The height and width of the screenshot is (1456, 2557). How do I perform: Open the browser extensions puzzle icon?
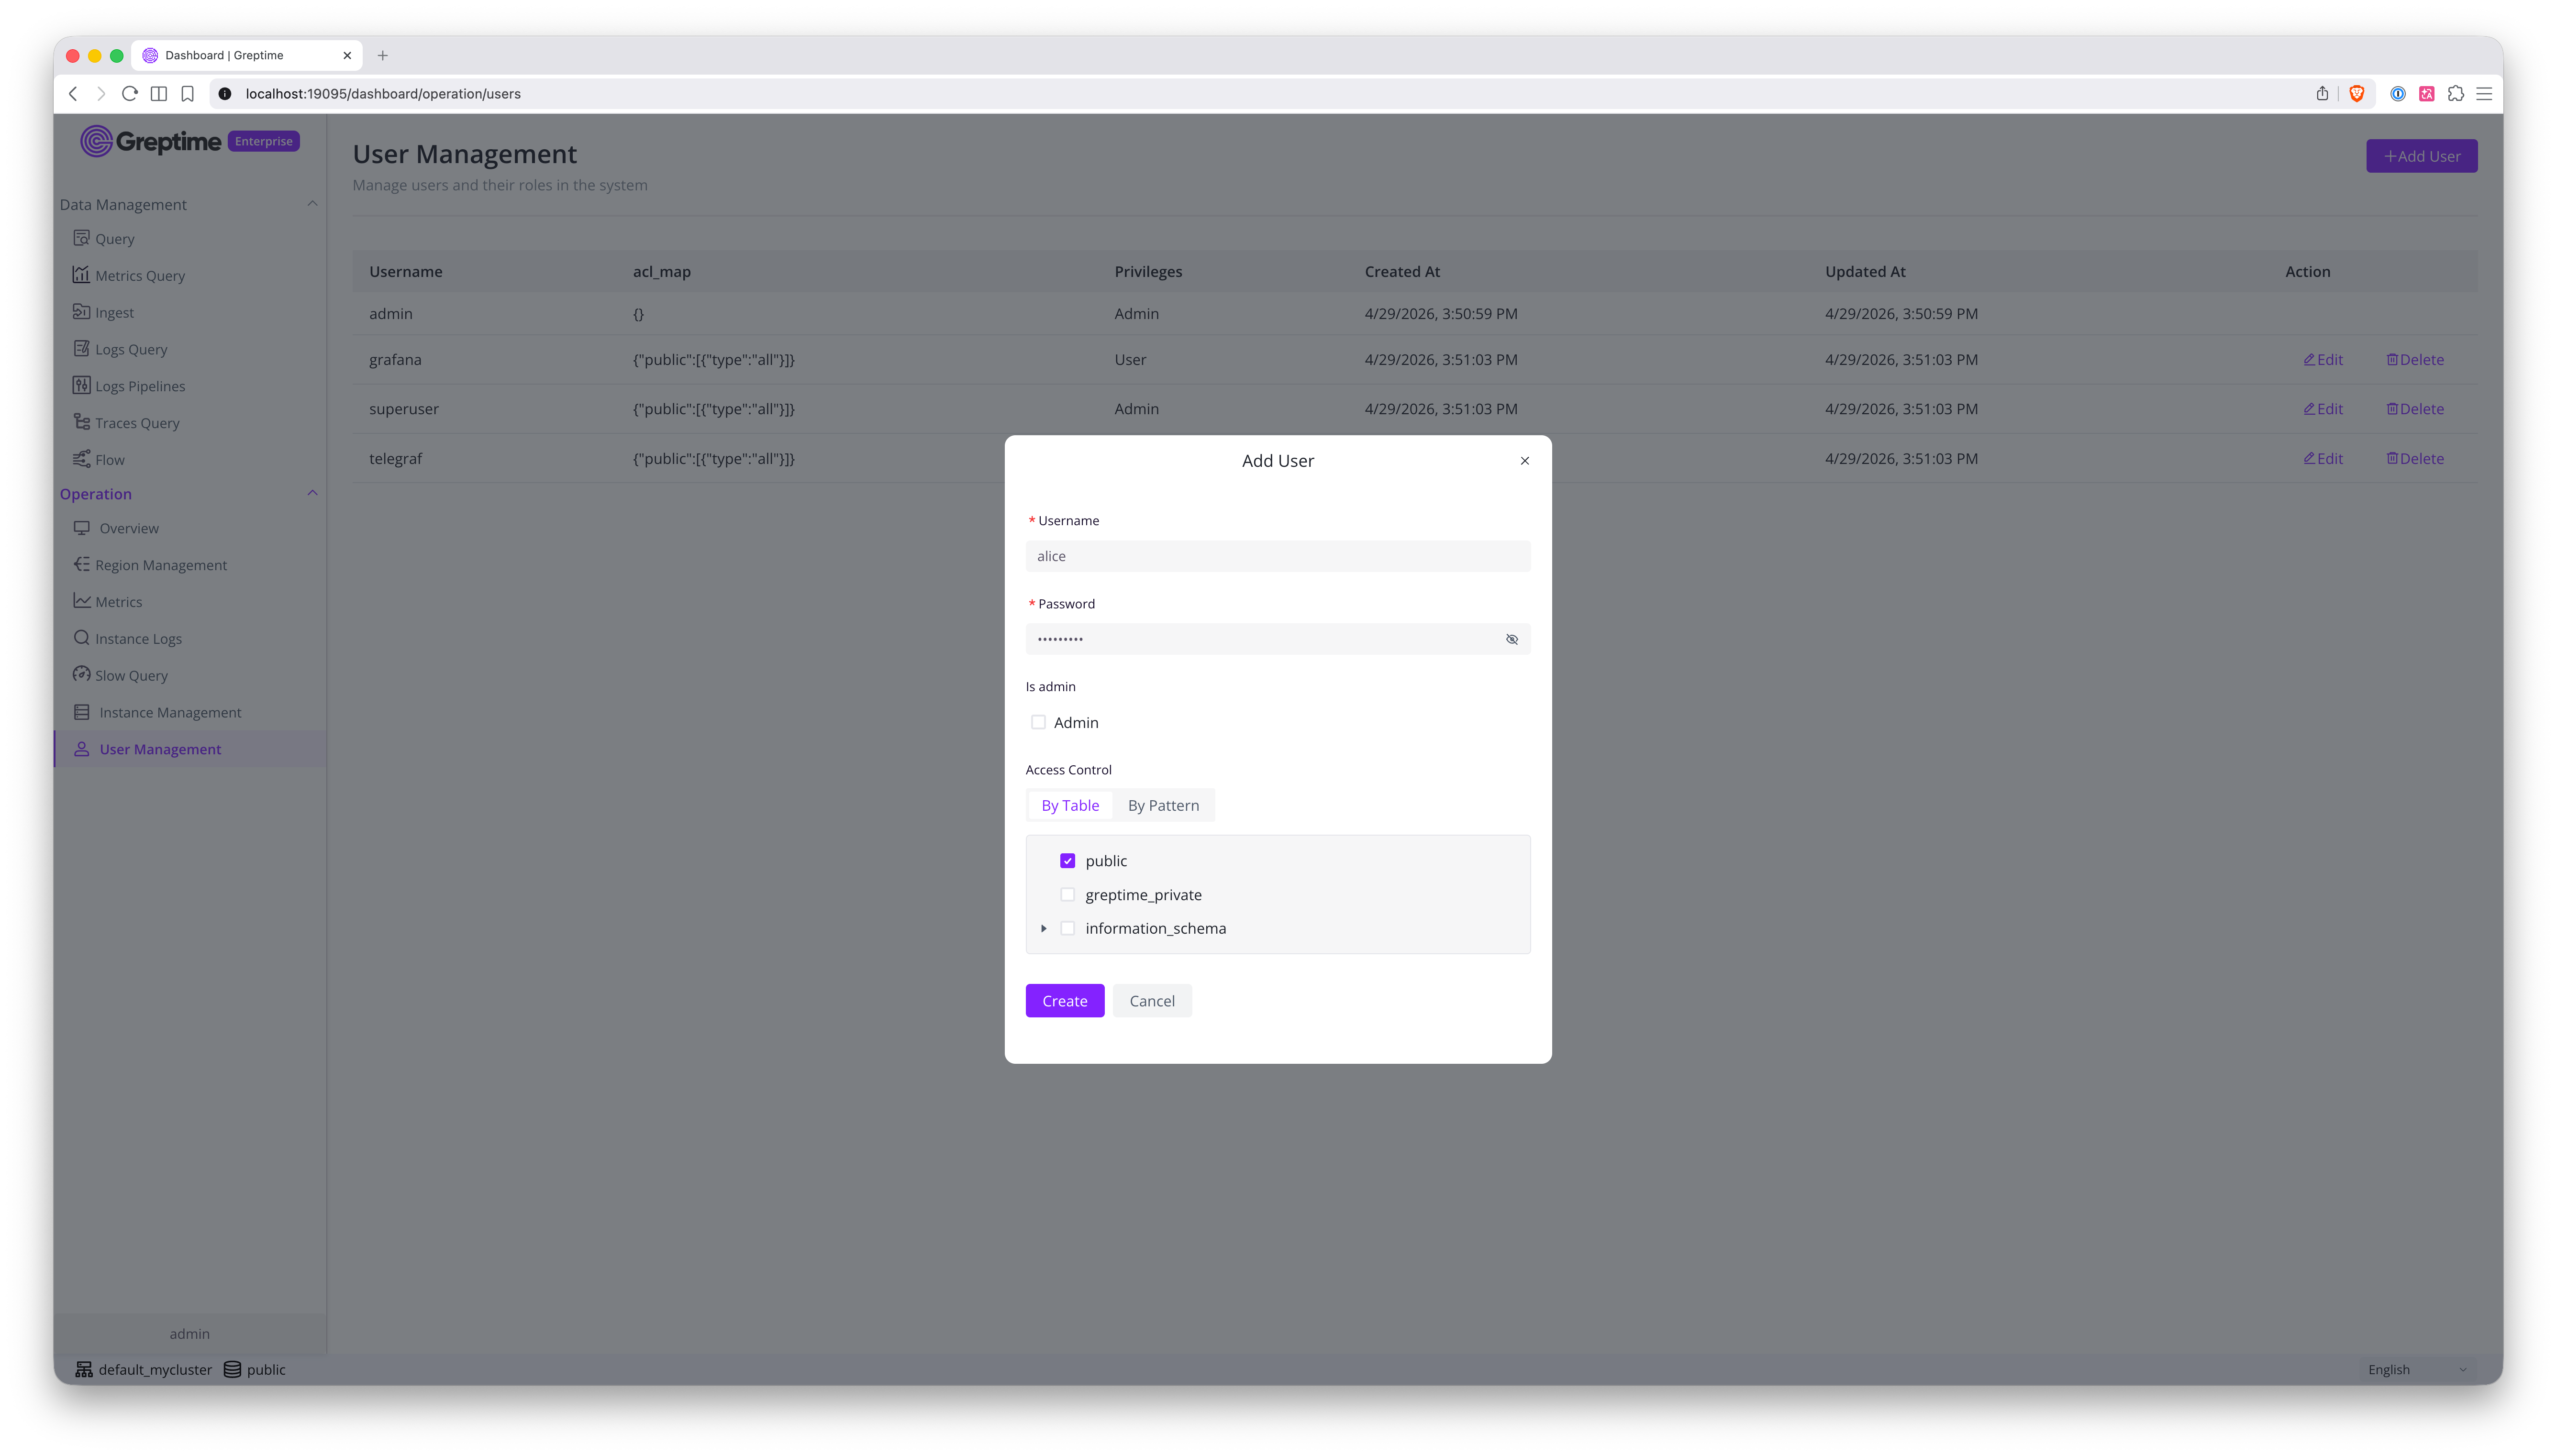pos(2456,94)
